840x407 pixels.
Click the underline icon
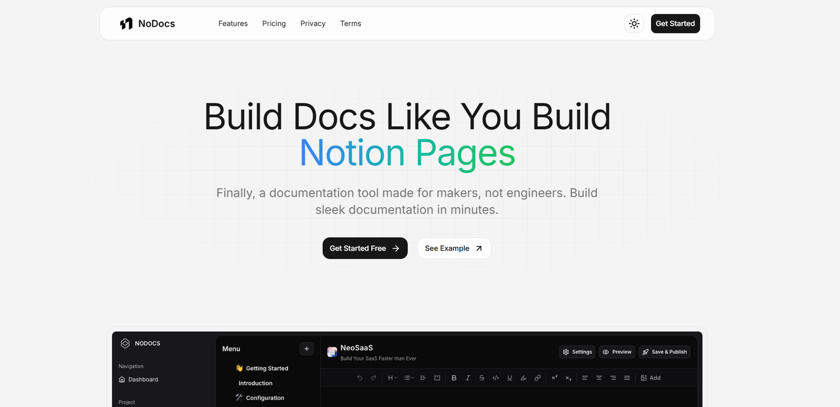click(510, 378)
